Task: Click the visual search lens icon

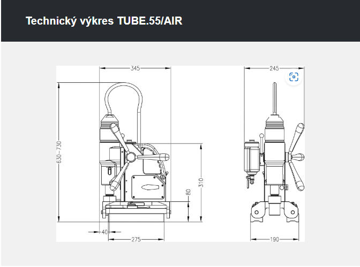Action: [x=294, y=77]
